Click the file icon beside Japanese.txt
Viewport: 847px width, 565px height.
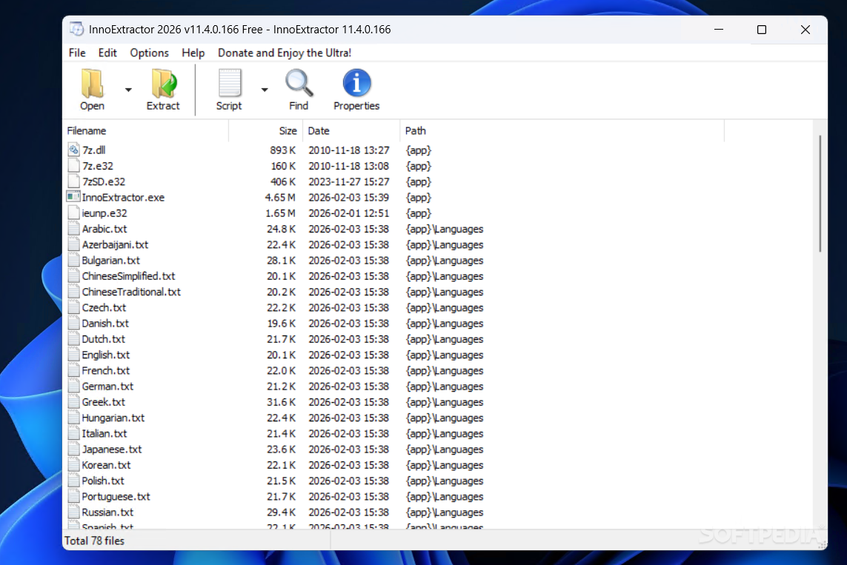click(x=73, y=449)
